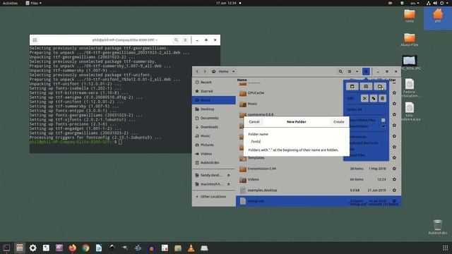Viewport: 452px width, 254px height.
Task: Click the Paste clipboard icon in the menu
Action: click(x=382, y=99)
